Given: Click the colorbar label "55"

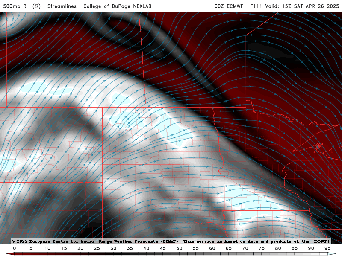Looking at the screenshot, I should pos(196,248).
